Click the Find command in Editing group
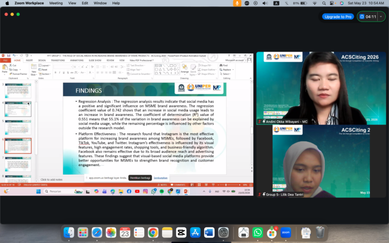Image resolution: width=389 pixels, height=243 pixels. pos(223,65)
